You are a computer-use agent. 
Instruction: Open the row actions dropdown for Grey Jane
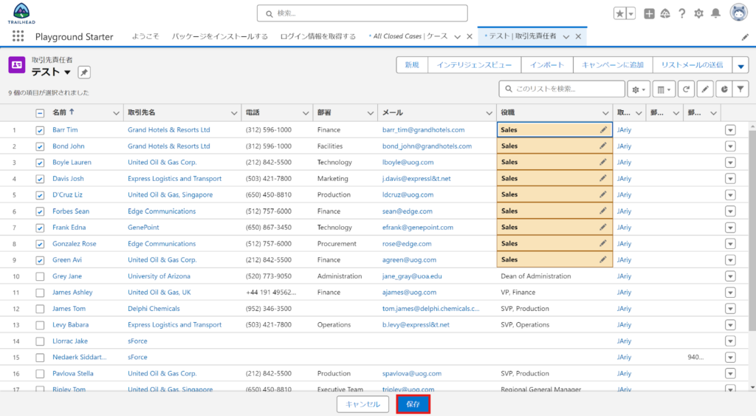point(730,276)
